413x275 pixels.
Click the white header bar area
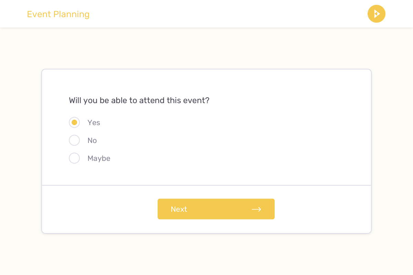pyautogui.click(x=206, y=14)
